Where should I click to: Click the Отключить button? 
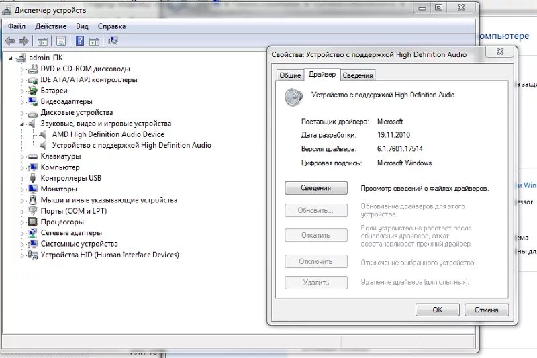(315, 261)
